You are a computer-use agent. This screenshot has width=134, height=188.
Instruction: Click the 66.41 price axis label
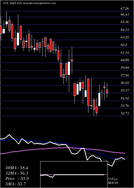pyautogui.click(x=125, y=15)
